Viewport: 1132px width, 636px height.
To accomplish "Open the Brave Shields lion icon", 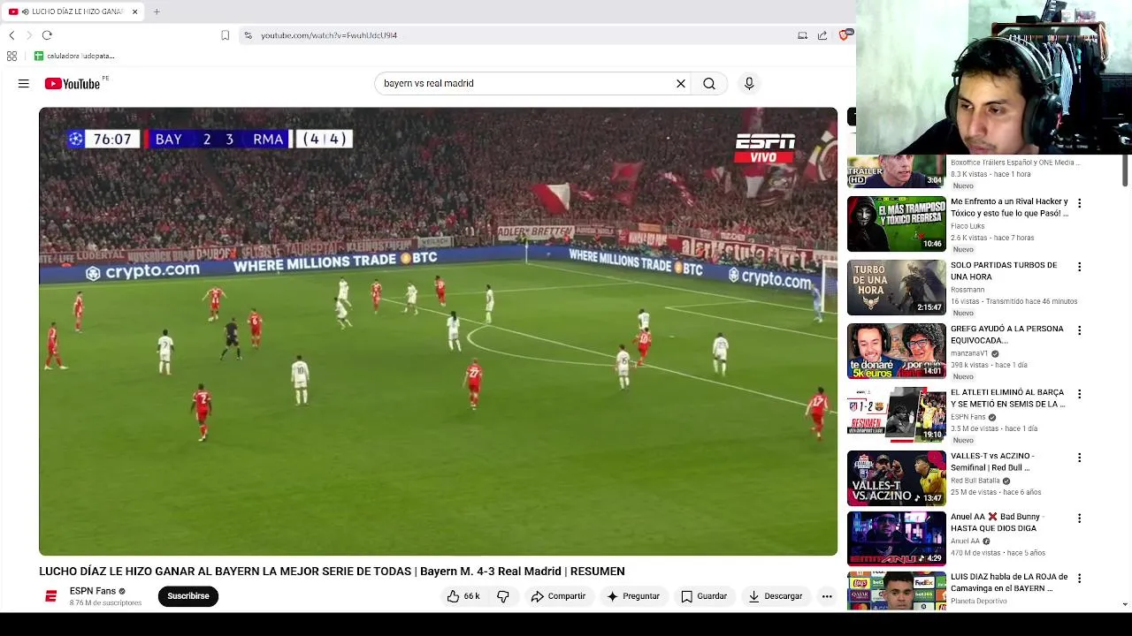I will click(x=845, y=35).
